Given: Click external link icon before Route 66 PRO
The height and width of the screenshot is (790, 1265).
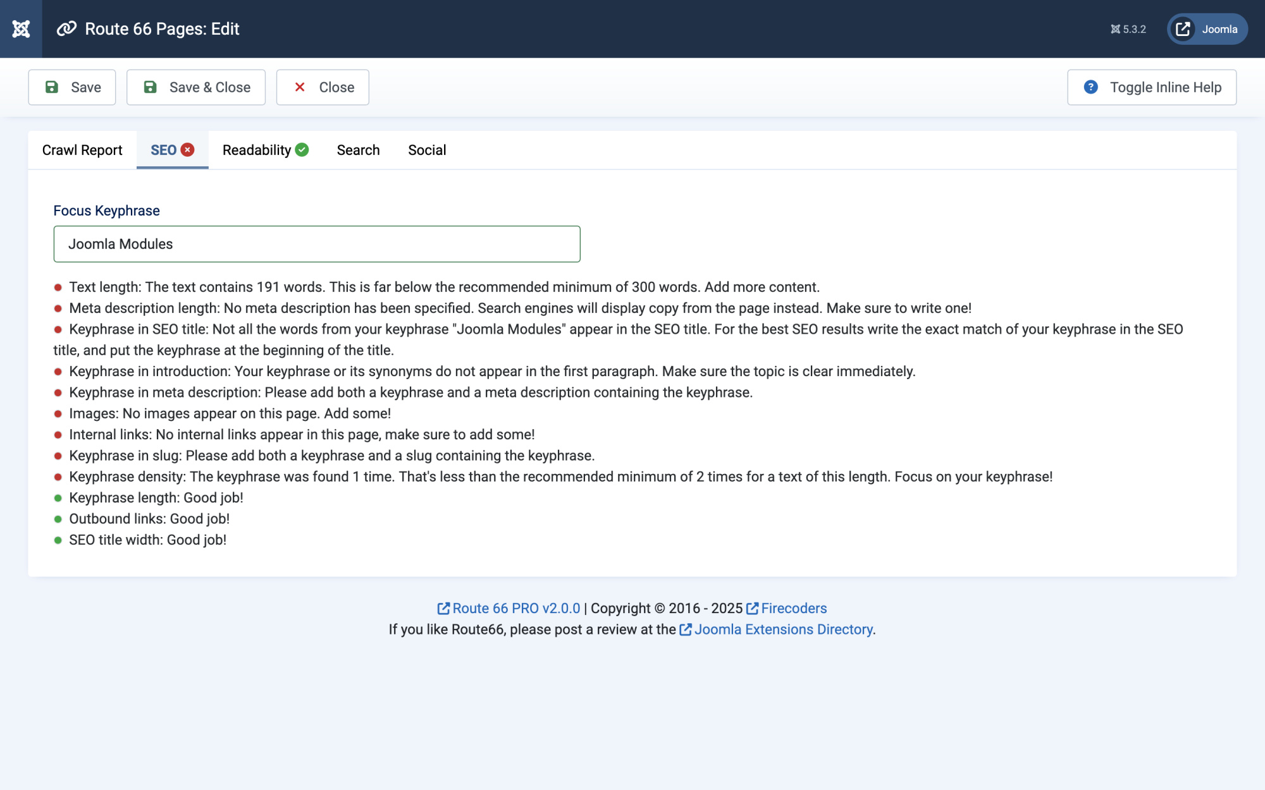Looking at the screenshot, I should [443, 608].
